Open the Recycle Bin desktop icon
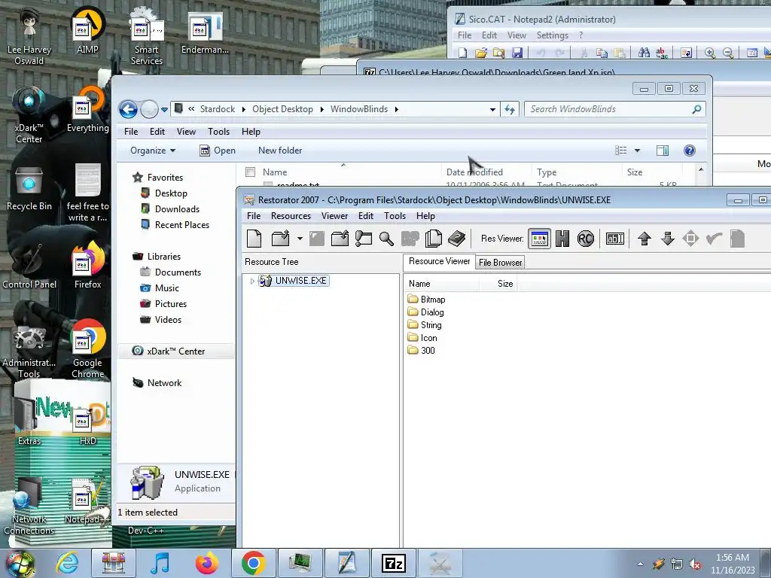The image size is (771, 578). tap(29, 189)
